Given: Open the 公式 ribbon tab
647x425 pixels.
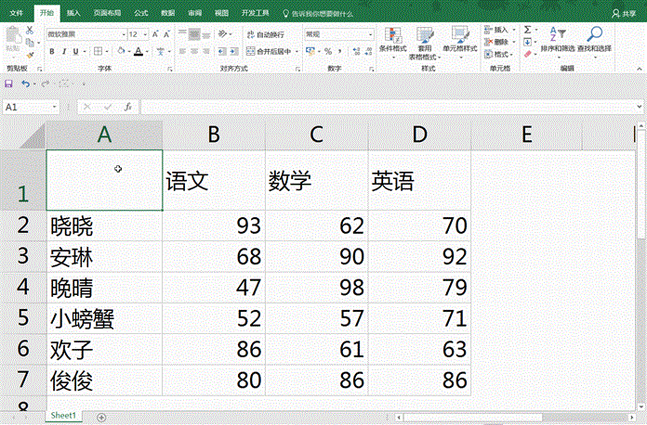Looking at the screenshot, I should 140,14.
